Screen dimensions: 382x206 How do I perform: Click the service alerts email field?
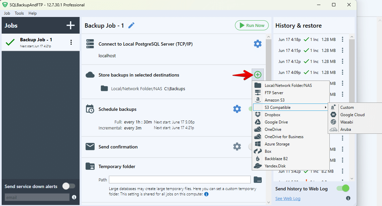37,197
